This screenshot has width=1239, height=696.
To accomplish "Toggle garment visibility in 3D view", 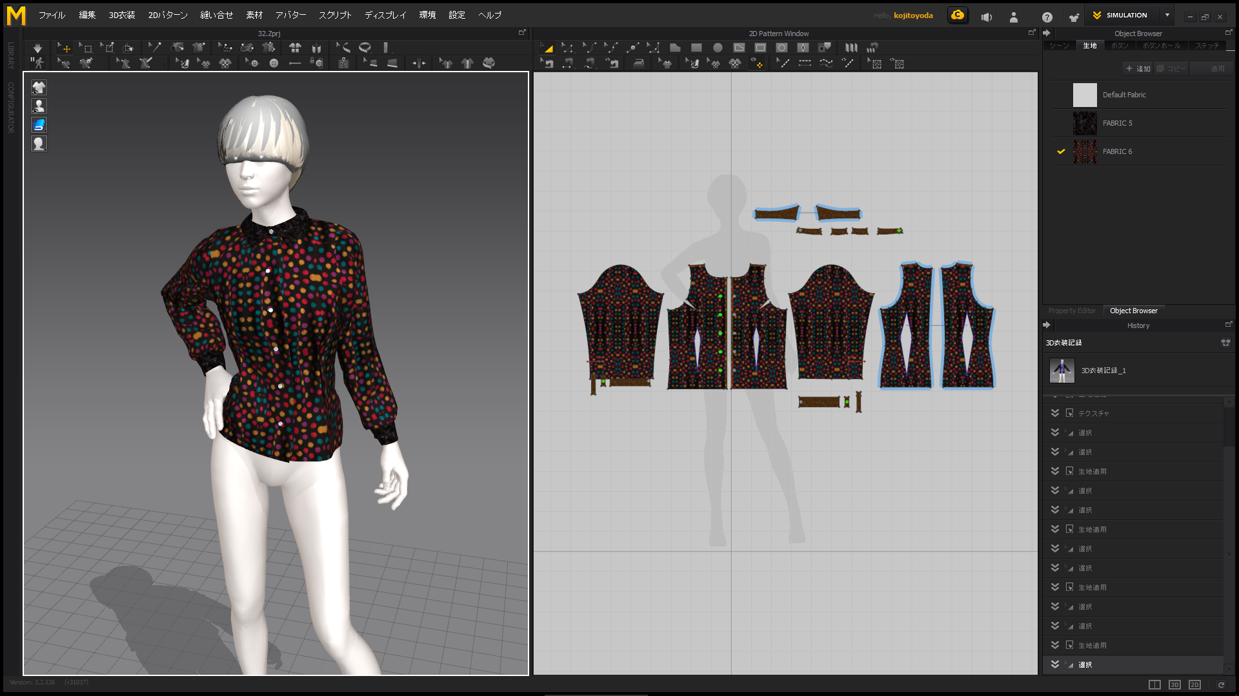I will (x=39, y=88).
